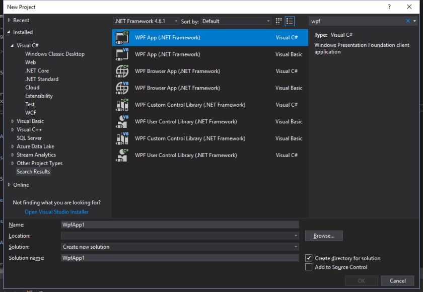The width and height of the screenshot is (423, 292).
Task: Click the VB WPF User Control Library icon
Action: point(122,122)
